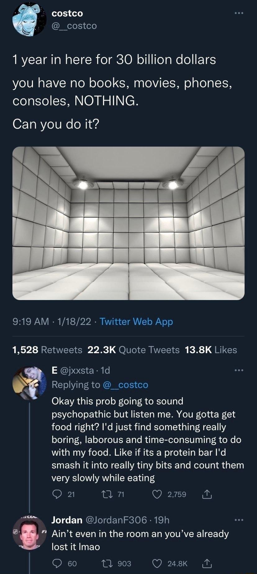
Task: Share E's reply
Action: [x=207, y=494]
